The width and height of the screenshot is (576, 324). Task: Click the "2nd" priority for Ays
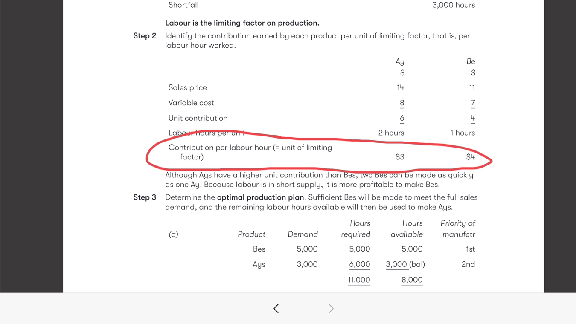468,264
